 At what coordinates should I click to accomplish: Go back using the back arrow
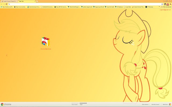point(1,4)
